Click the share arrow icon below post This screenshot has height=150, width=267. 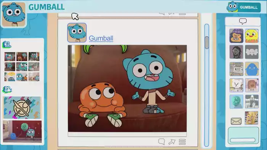(x=172, y=142)
